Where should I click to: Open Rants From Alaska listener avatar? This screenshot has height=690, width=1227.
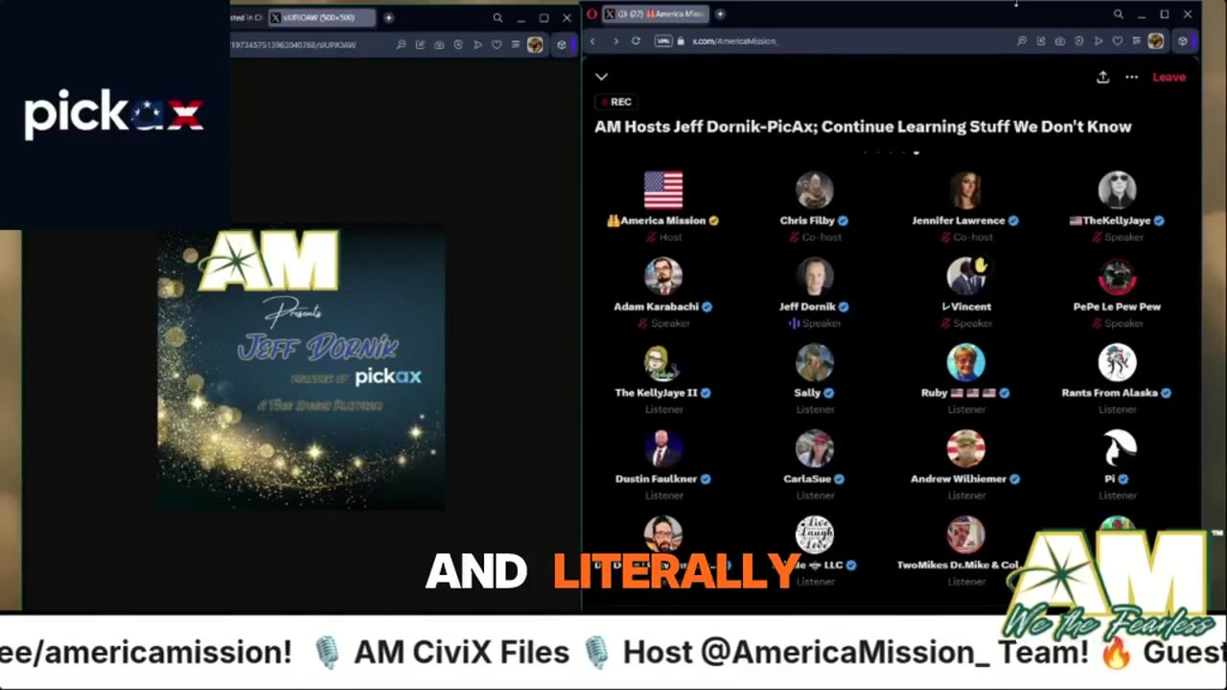[x=1117, y=362]
